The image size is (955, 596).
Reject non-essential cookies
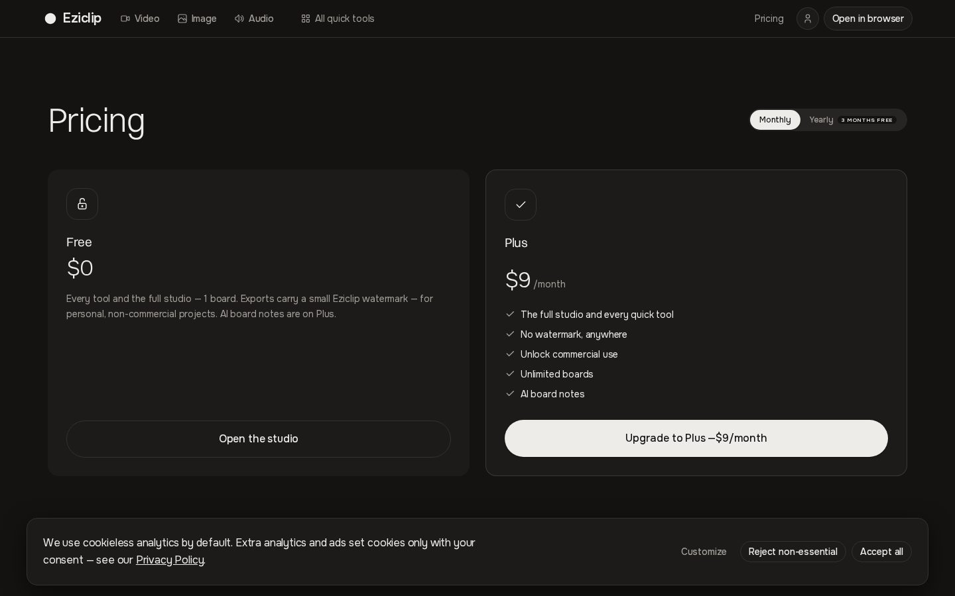793,552
